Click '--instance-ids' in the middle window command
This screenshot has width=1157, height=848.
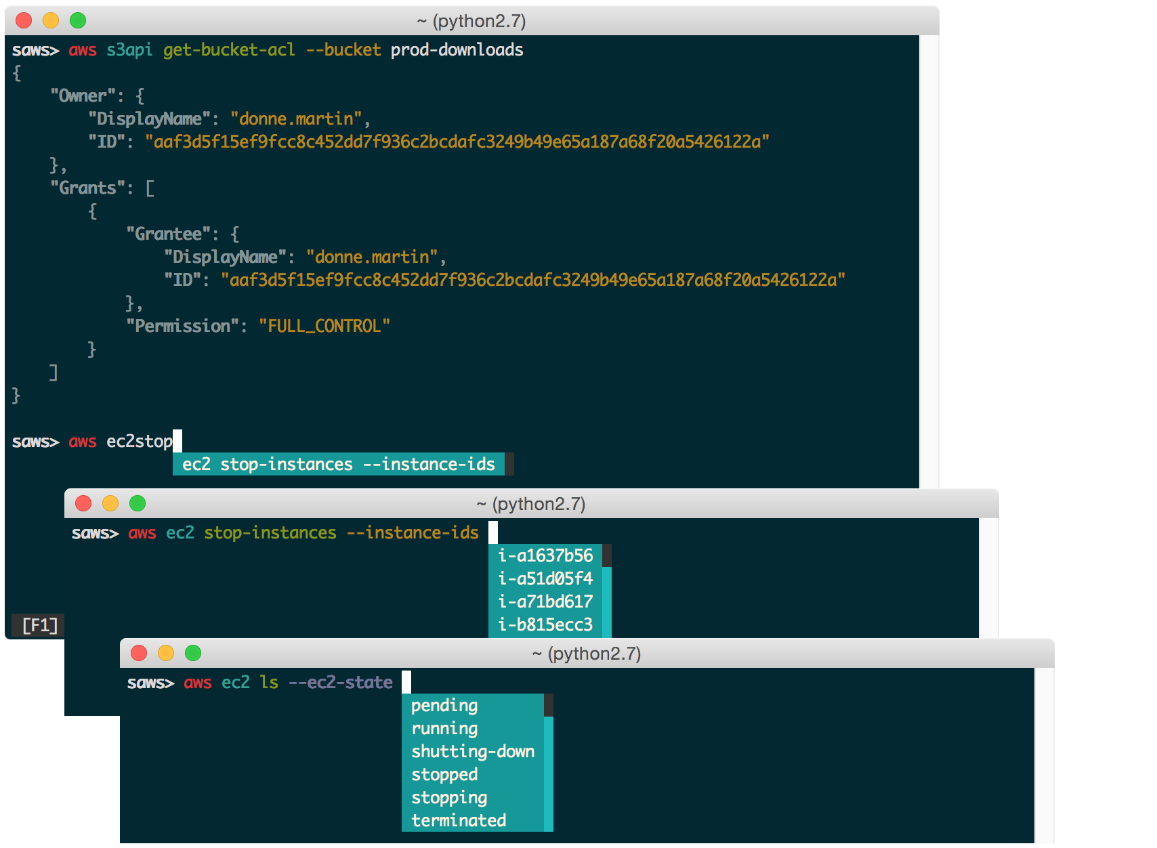click(413, 533)
